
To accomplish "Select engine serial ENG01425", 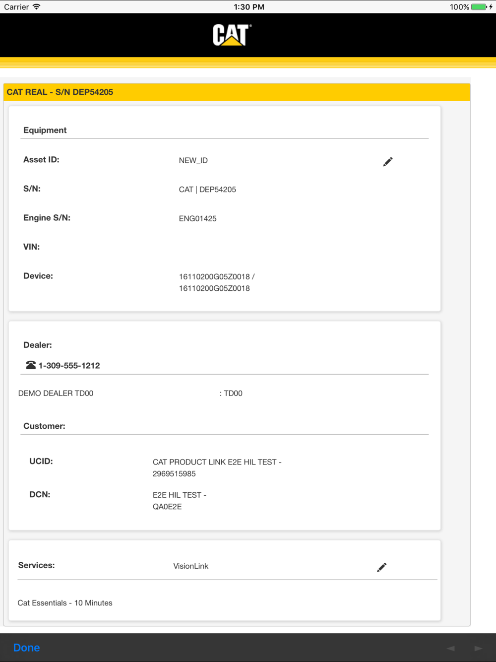I will (x=197, y=218).
